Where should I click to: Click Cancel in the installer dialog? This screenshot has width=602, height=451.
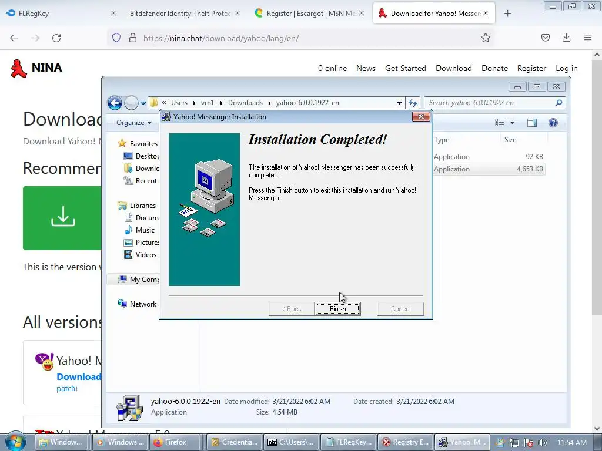point(400,309)
